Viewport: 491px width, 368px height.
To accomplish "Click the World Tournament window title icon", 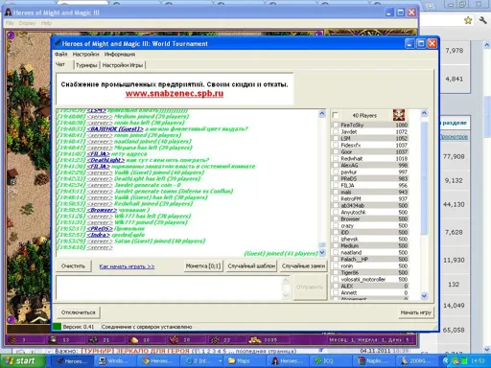I will tap(58, 43).
